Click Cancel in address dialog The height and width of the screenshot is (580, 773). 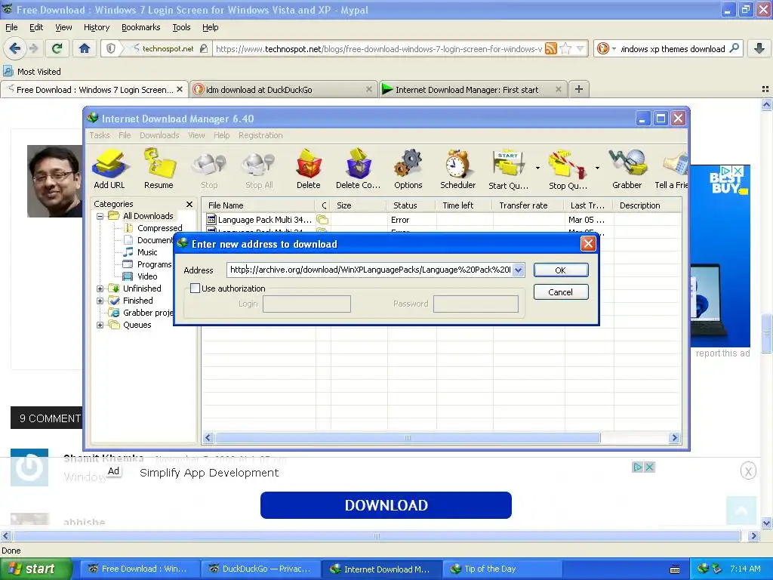click(x=561, y=292)
